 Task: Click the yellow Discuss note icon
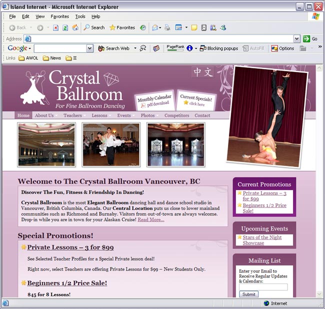point(194,27)
